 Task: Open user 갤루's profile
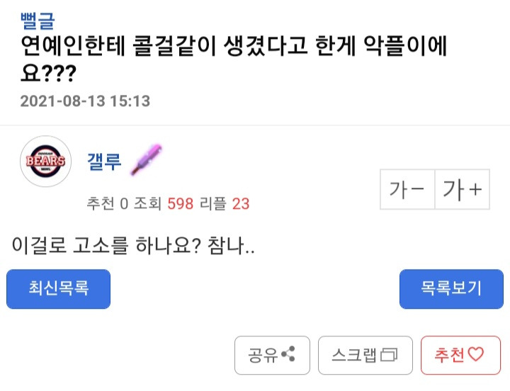click(x=104, y=161)
